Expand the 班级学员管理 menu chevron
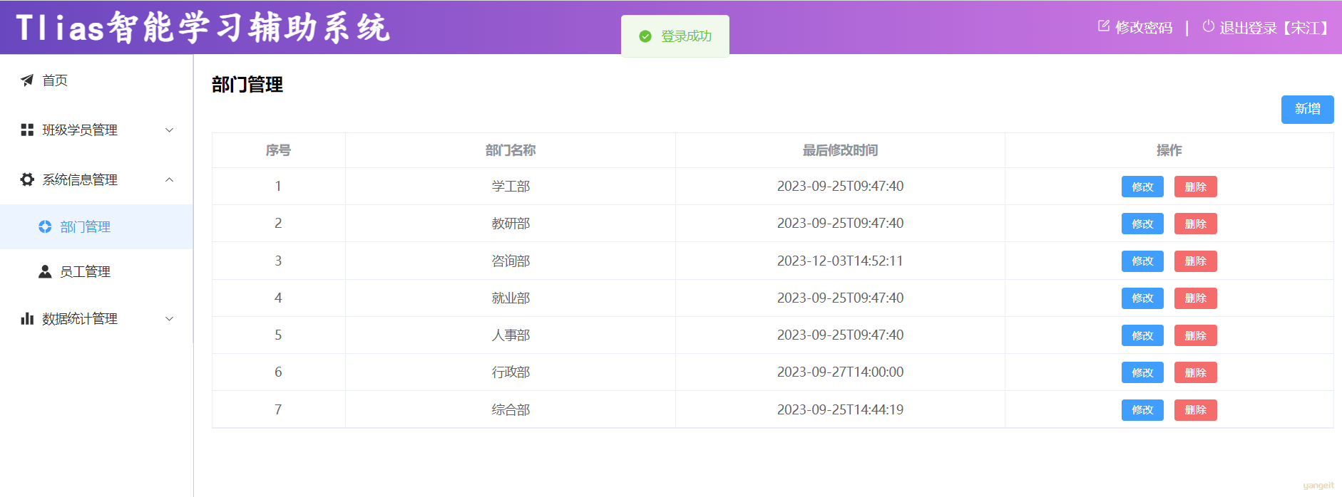 (169, 130)
